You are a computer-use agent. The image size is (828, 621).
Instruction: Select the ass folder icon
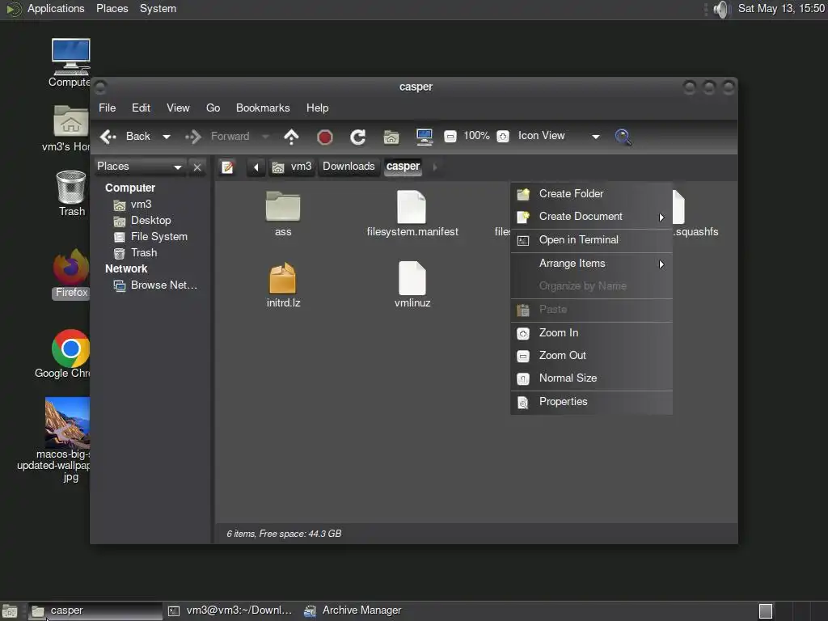coord(282,206)
